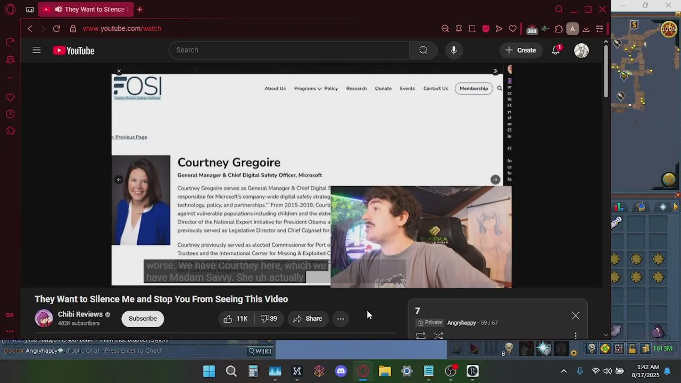Open playlist options three-dot menu
The height and width of the screenshot is (383, 681).
click(576, 335)
